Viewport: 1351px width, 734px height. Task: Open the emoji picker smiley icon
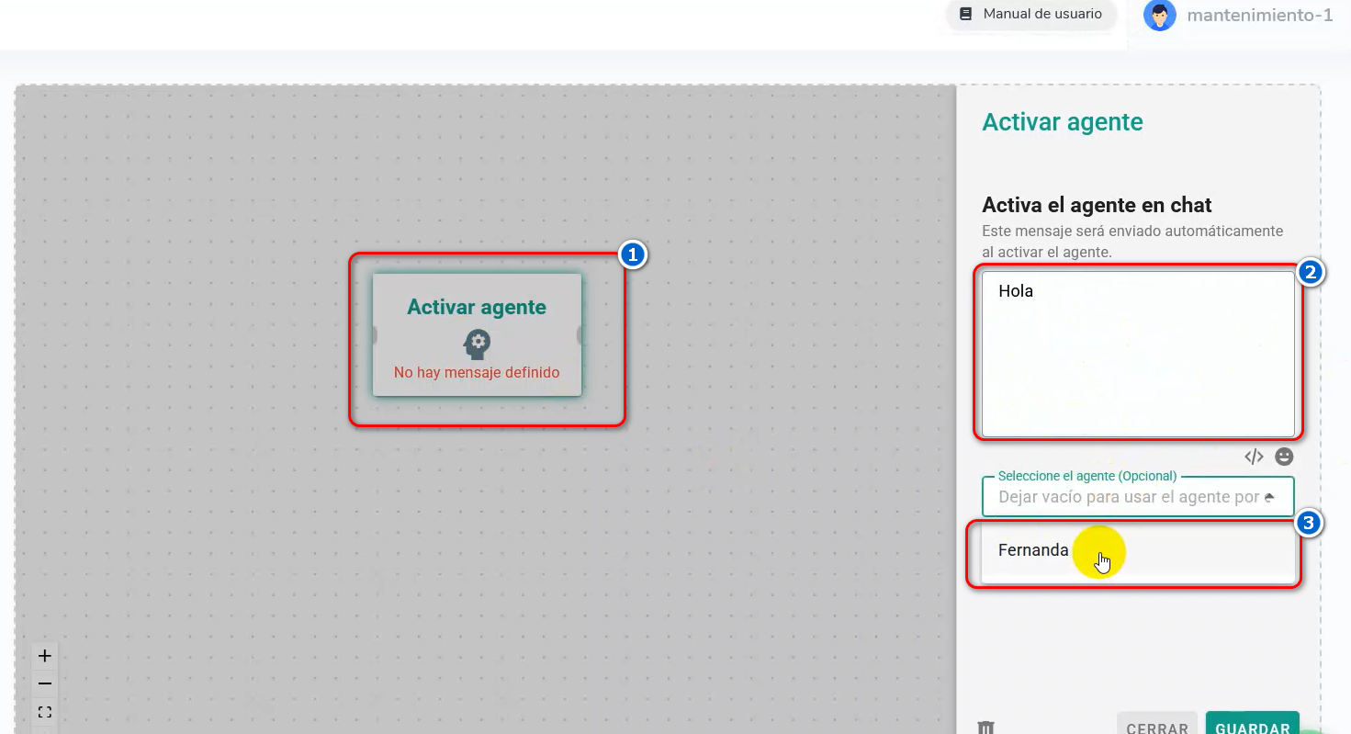(1284, 457)
